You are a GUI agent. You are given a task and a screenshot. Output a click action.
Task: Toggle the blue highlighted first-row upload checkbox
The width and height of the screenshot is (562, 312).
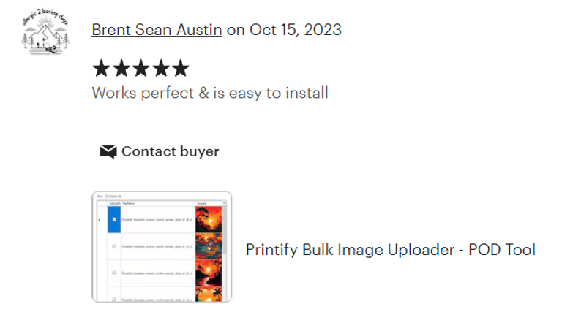(x=113, y=218)
